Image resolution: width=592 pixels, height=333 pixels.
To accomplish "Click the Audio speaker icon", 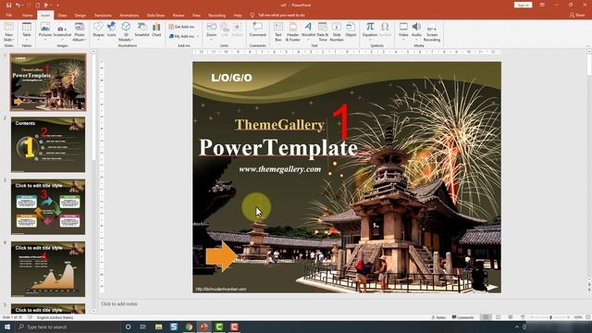I will [416, 27].
